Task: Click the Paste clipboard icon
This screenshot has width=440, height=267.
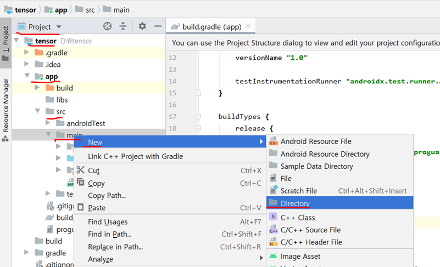Action: [81, 207]
